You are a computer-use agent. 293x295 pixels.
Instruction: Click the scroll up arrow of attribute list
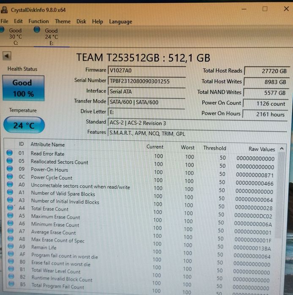(282, 149)
